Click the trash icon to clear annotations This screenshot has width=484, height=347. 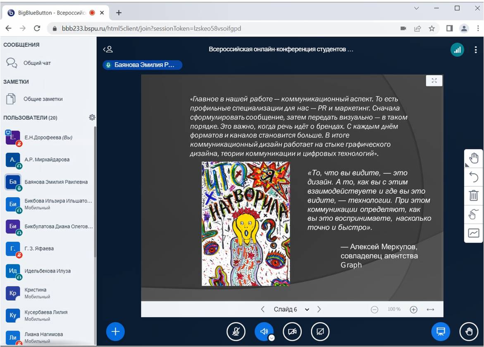click(x=474, y=195)
